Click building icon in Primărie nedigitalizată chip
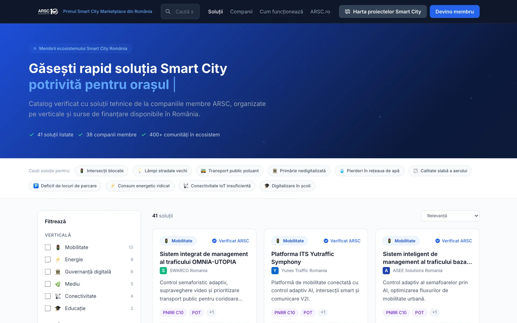Image resolution: width=517 pixels, height=323 pixels. pos(275,171)
